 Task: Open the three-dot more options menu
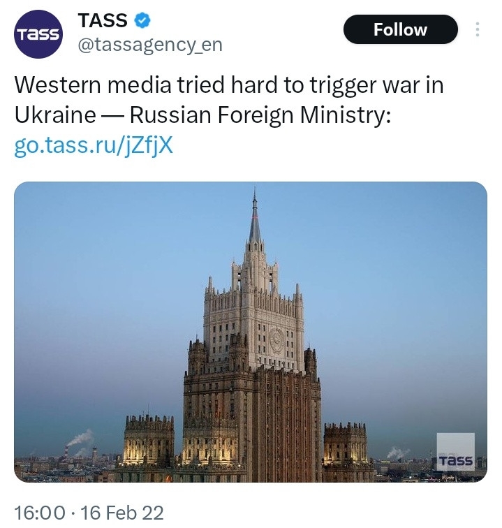coord(478,29)
